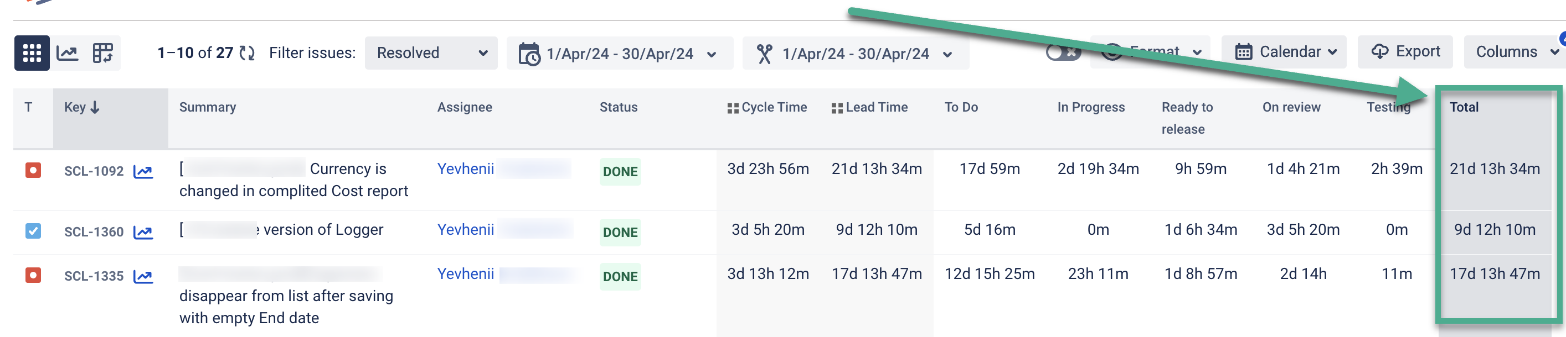Click the cloud download icon next to Export
Screen dimensions: 1566x337
1380,51
